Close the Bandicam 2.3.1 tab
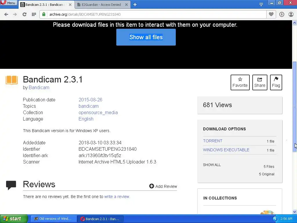Viewport: 297px width, 223px height. [70, 5]
